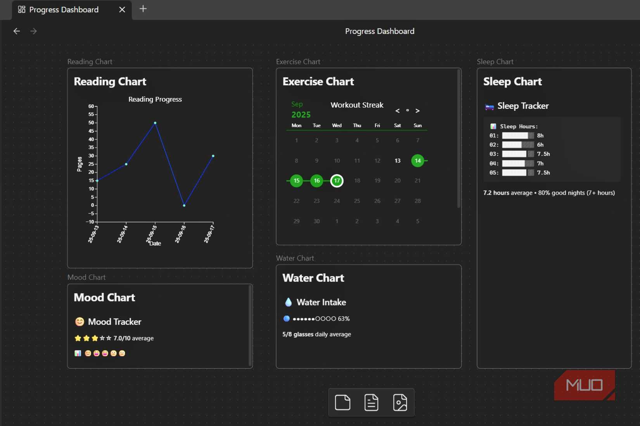Select the Exercise Chart card label
Image resolution: width=640 pixels, height=426 pixels.
tap(298, 62)
